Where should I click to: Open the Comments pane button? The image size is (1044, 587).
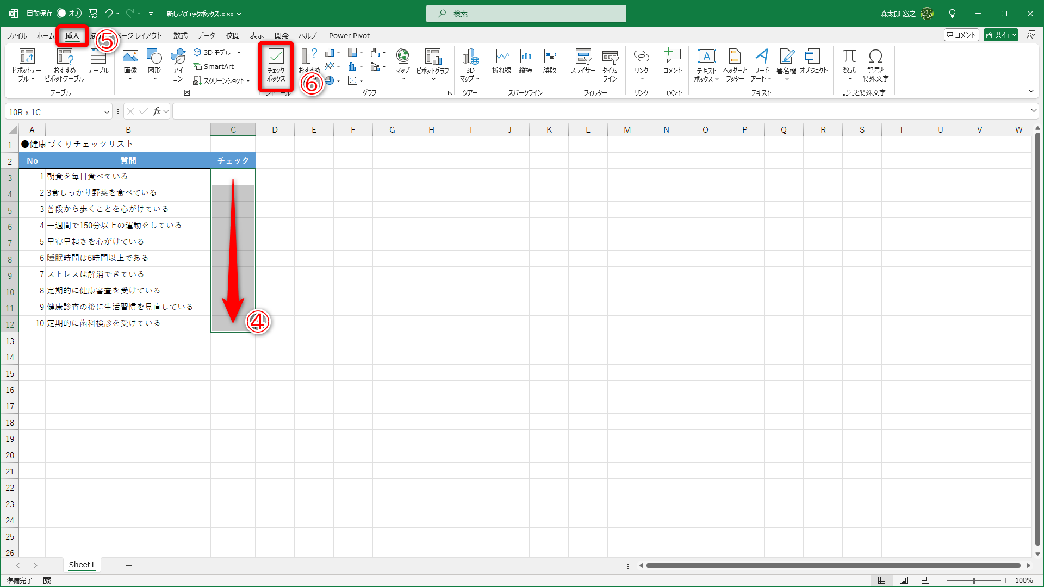point(961,35)
